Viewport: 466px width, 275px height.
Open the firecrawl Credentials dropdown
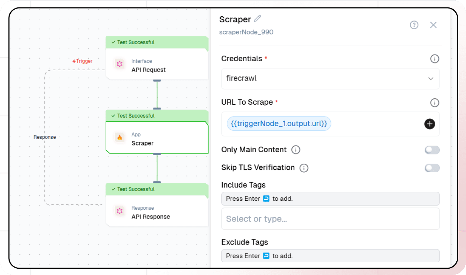tap(330, 79)
